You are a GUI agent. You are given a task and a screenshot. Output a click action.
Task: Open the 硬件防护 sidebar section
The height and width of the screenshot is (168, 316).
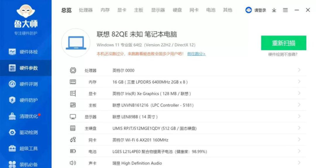coord(25,100)
